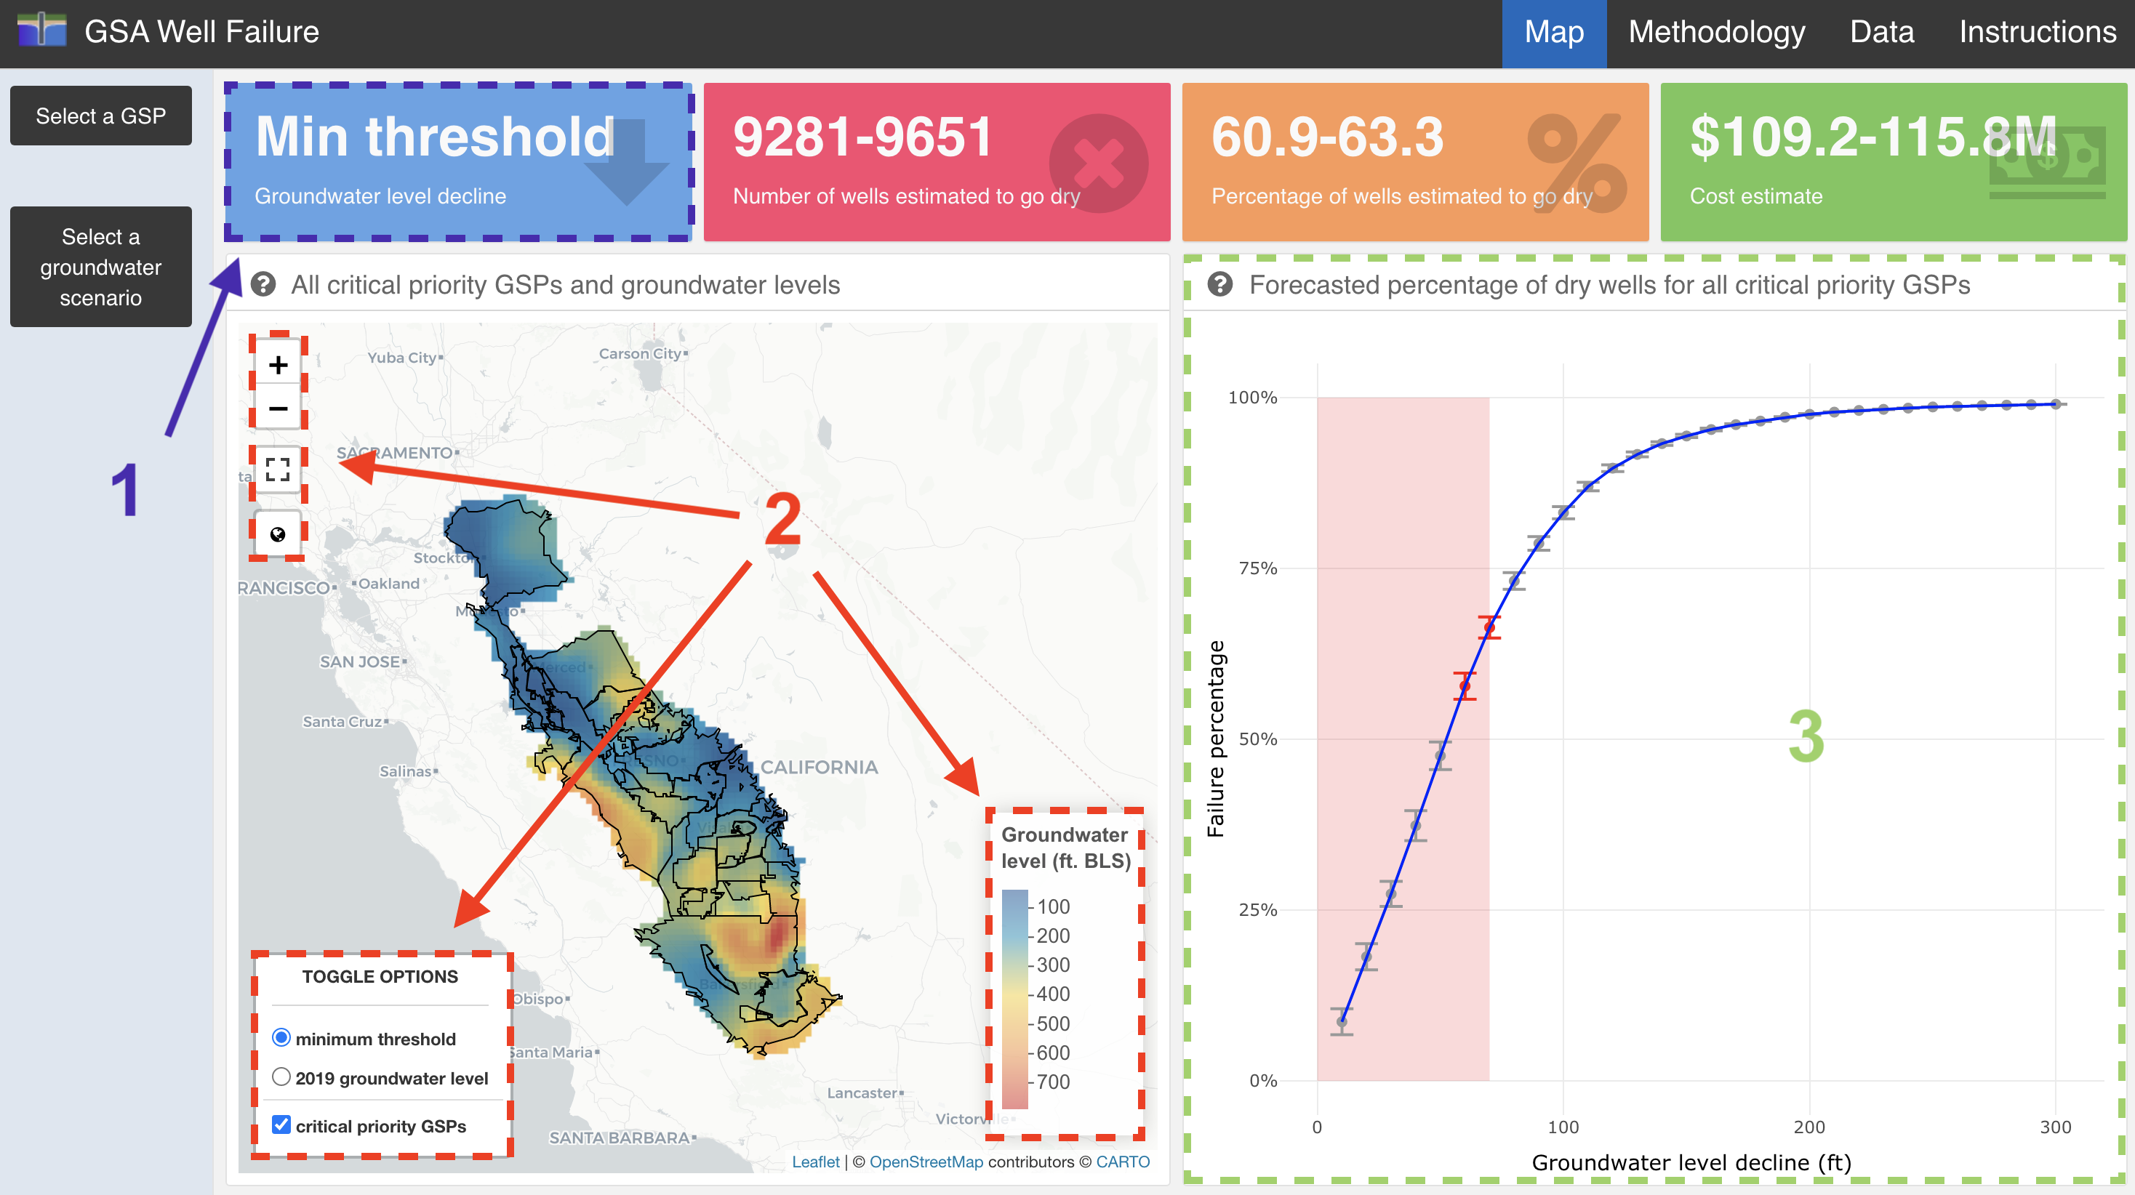Open map panel help question mark
The image size is (2135, 1195).
[263, 284]
